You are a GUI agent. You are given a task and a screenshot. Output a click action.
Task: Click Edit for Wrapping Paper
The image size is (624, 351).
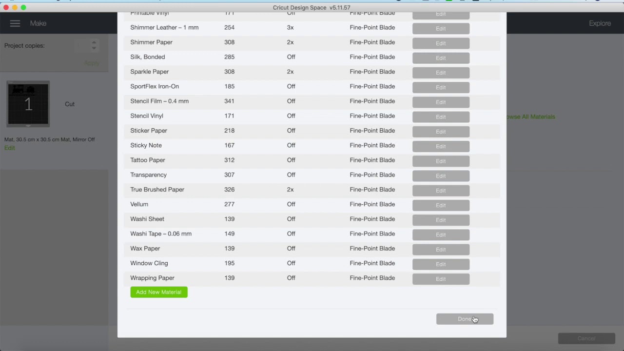(x=441, y=278)
